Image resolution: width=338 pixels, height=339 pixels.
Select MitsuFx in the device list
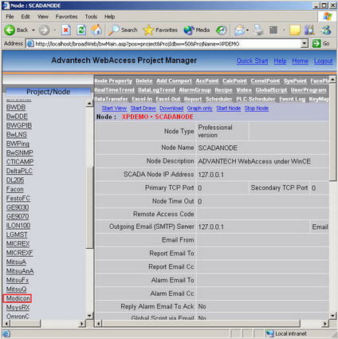coord(18,280)
